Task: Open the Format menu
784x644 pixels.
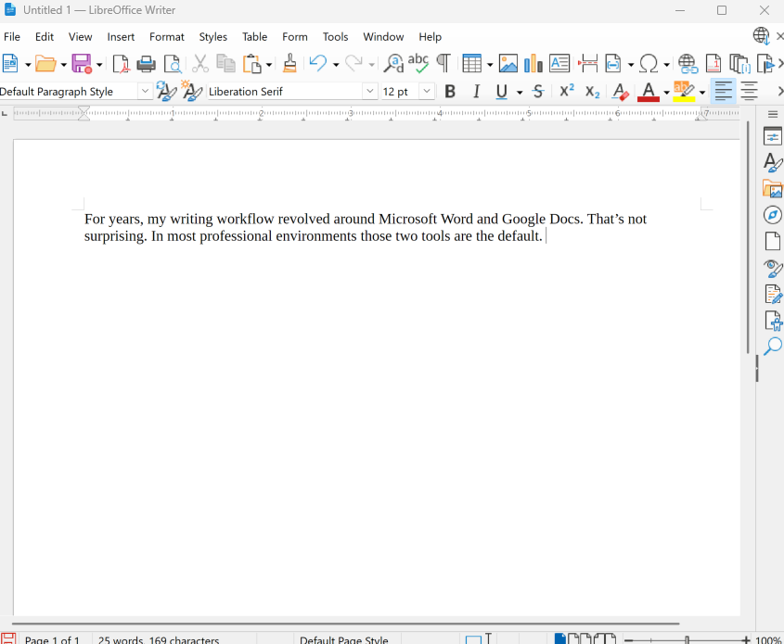Action: tap(166, 37)
